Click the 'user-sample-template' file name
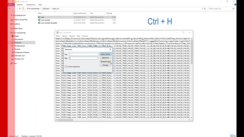 click(x=49, y=23)
